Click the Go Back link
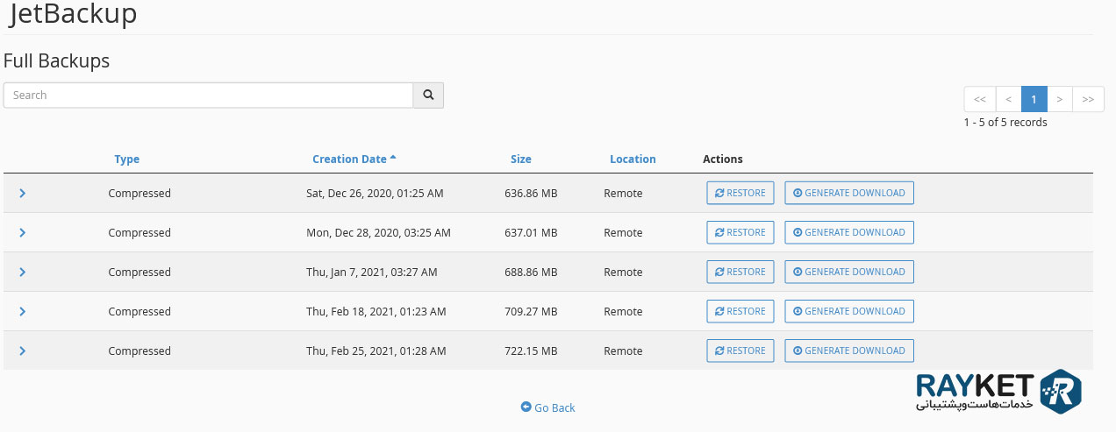Image resolution: width=1116 pixels, height=432 pixels. point(548,407)
